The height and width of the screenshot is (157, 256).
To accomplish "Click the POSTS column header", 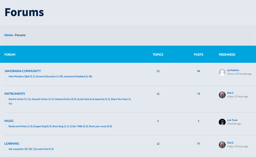I will click(198, 55).
